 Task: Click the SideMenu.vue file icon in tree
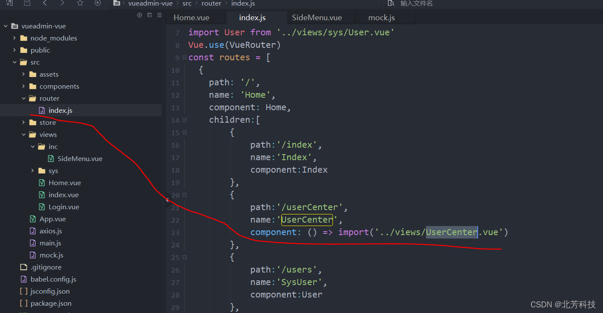(x=51, y=158)
